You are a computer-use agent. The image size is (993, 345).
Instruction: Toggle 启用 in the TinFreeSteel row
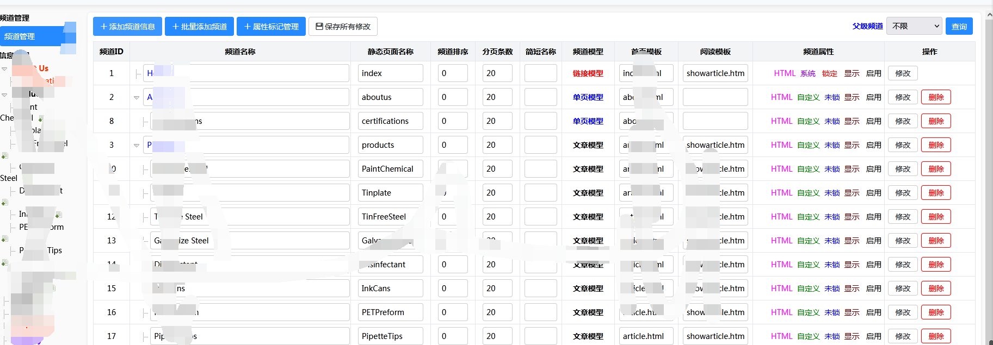(873, 217)
